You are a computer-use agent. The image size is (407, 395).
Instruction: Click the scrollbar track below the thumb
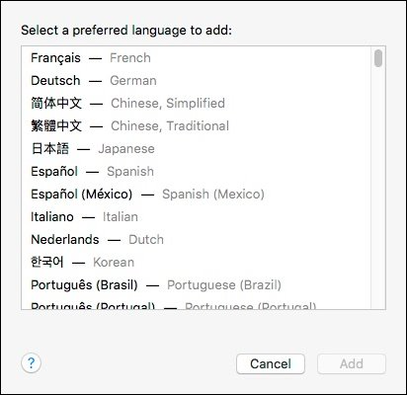coord(378,188)
